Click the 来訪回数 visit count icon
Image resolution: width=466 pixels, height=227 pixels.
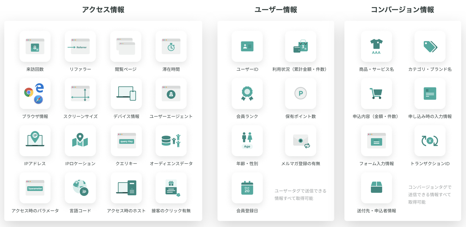pyautogui.click(x=35, y=47)
